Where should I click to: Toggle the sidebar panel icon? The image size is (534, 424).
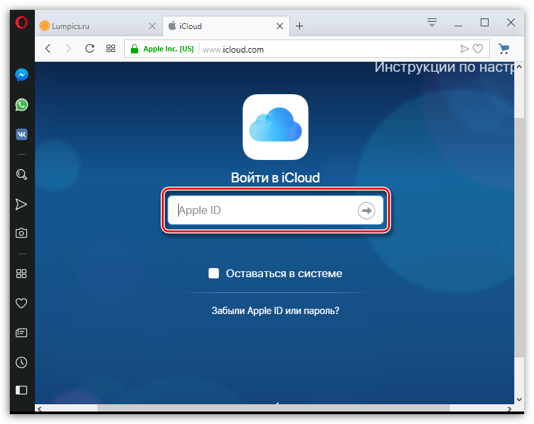point(21,390)
